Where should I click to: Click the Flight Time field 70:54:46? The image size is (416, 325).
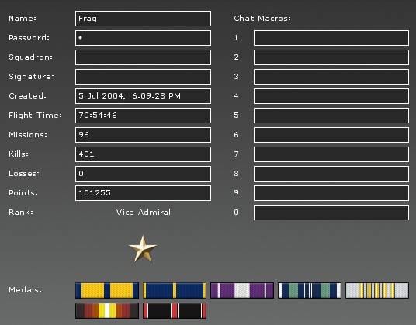tap(144, 116)
